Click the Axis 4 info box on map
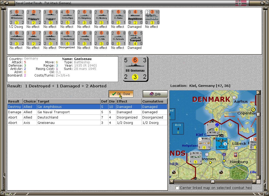Screen dimensions: 269x196 [x=178, y=128]
